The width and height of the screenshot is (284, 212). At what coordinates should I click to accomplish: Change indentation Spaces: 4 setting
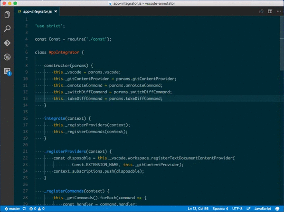click(x=220, y=209)
